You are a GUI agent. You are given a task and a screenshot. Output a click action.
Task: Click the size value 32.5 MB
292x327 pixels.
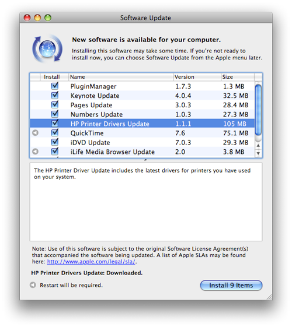pyautogui.click(x=235, y=96)
